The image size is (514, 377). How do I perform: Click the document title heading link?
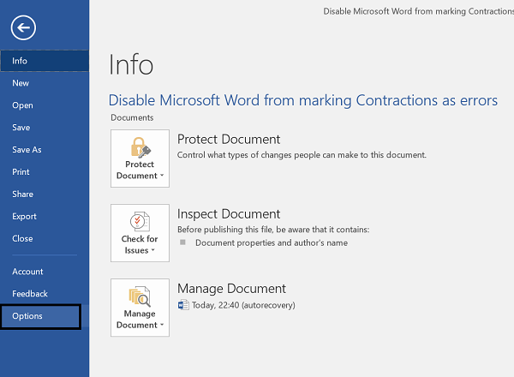click(303, 100)
